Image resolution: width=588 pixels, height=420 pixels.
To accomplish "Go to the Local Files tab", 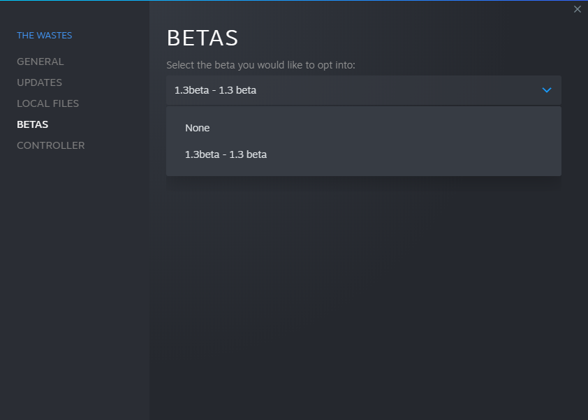I will 47,103.
